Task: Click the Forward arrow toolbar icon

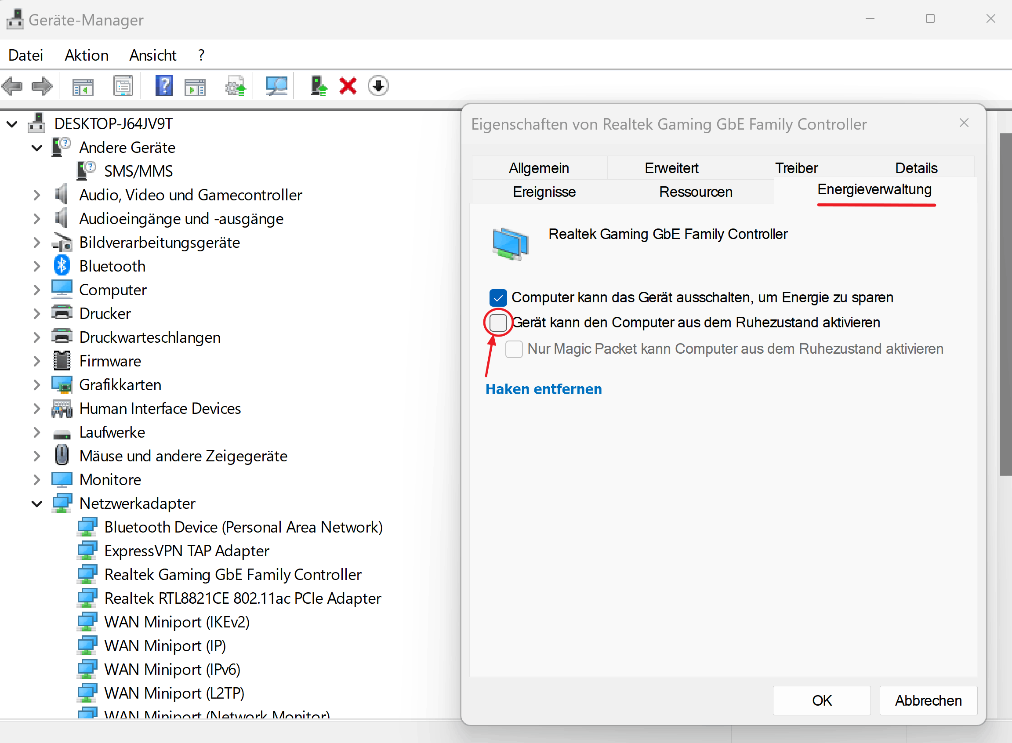Action: pyautogui.click(x=42, y=86)
